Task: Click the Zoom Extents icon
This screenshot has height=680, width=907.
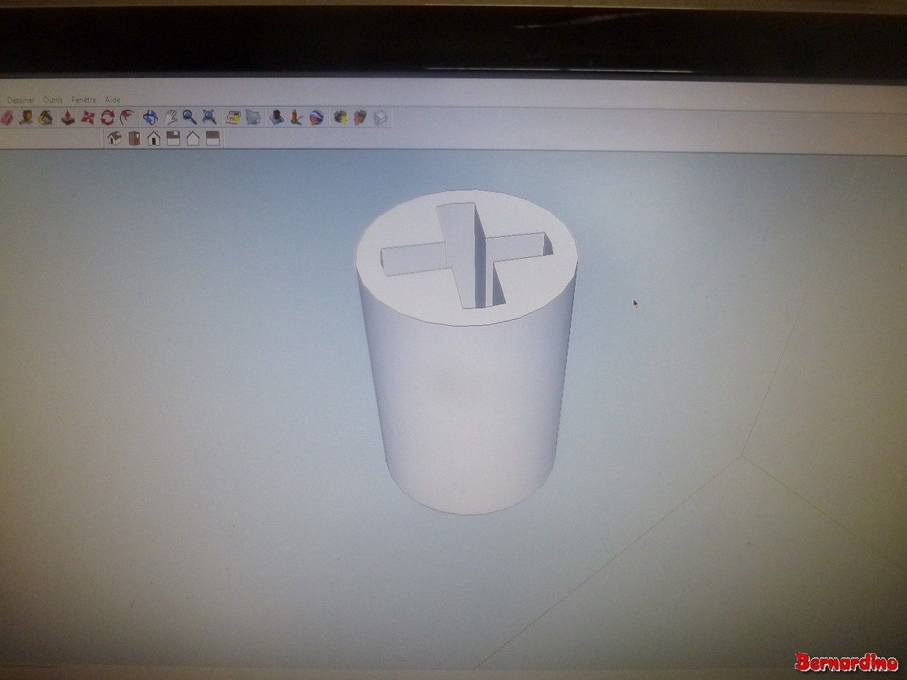Action: click(x=209, y=117)
